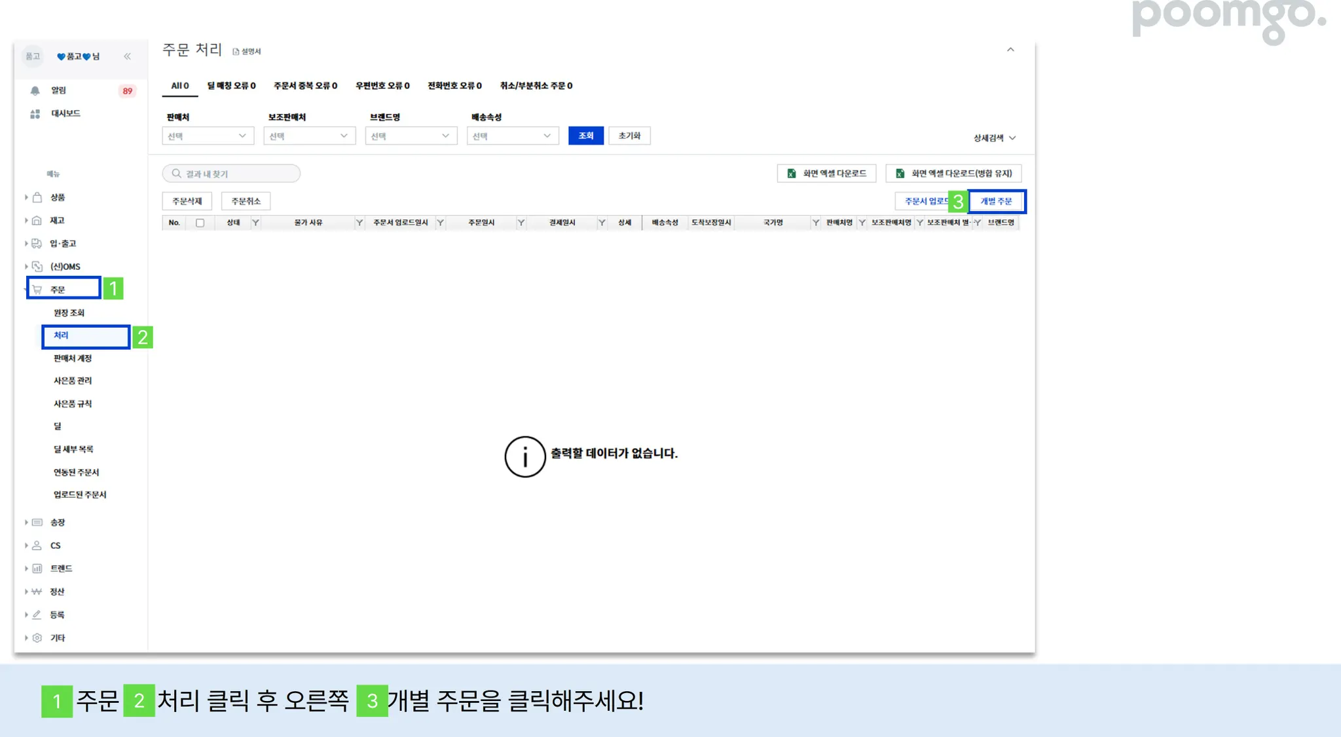Screen dimensions: 1341x737
Task: Select the 취소/부분취소 주문 tab
Action: [536, 86]
